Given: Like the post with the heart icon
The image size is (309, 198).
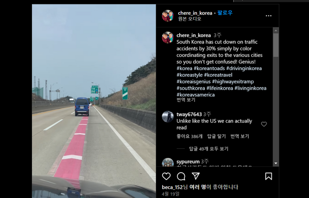Looking at the screenshot, I should coord(166,176).
